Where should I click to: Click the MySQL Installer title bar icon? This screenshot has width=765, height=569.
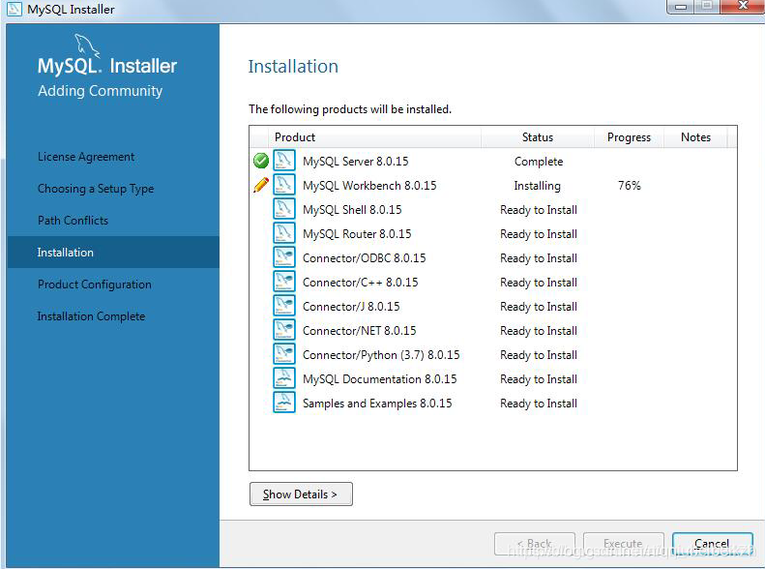tap(14, 9)
